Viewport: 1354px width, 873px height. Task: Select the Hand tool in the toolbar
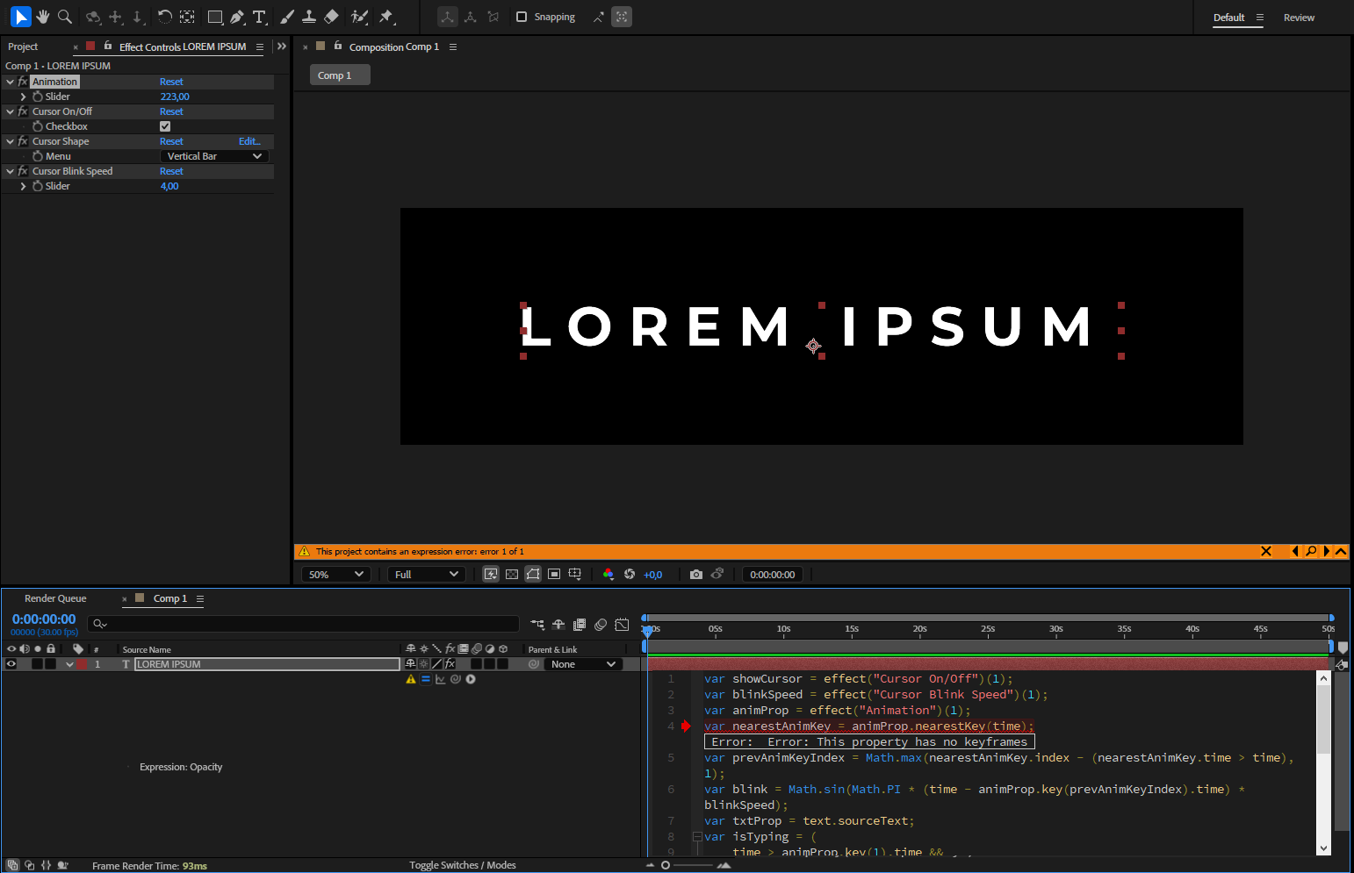tap(42, 17)
